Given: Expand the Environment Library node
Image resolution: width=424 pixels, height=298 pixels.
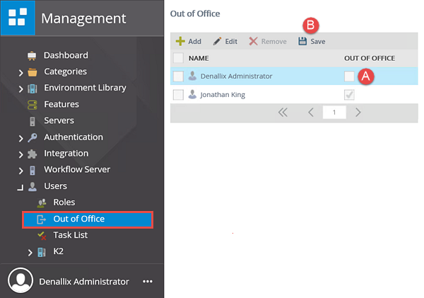Looking at the screenshot, I should [21, 88].
